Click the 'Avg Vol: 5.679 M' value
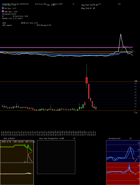The image size is (140, 185). (x=89, y=5)
